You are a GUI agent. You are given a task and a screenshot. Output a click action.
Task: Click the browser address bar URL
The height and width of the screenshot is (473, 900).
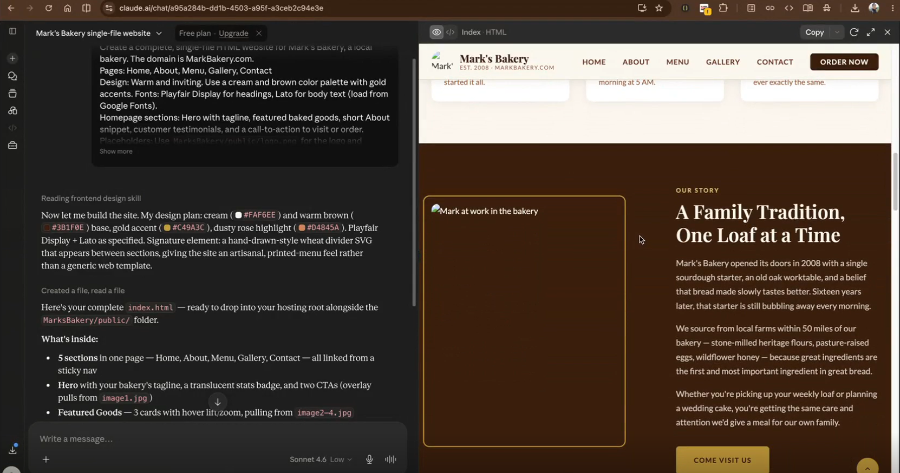click(221, 8)
